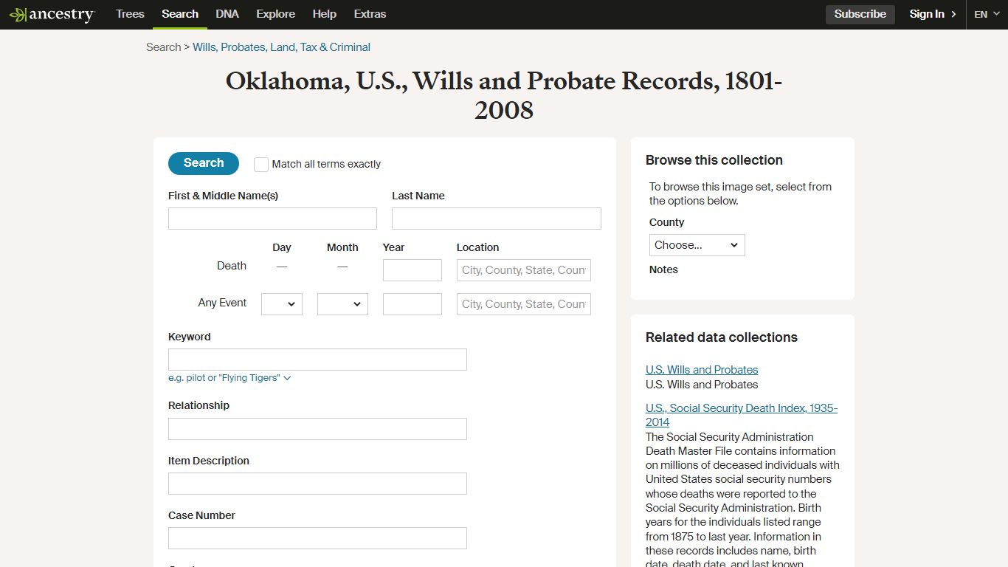Click the Any Event Location field
Viewport: 1008px width, 567px height.
(524, 304)
